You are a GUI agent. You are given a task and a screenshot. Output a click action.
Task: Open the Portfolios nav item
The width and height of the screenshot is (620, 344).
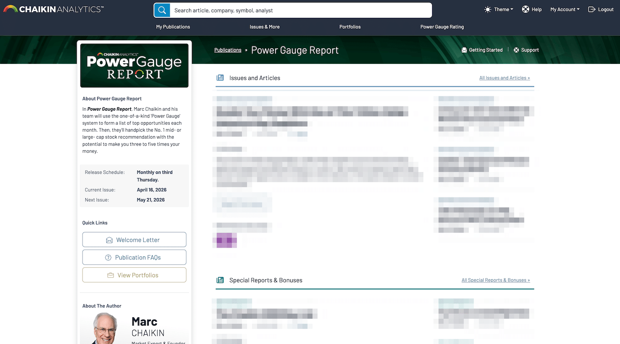click(x=350, y=27)
